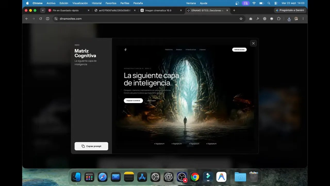The height and width of the screenshot is (186, 330).
Task: Open Notes from the Dock
Action: tap(129, 177)
